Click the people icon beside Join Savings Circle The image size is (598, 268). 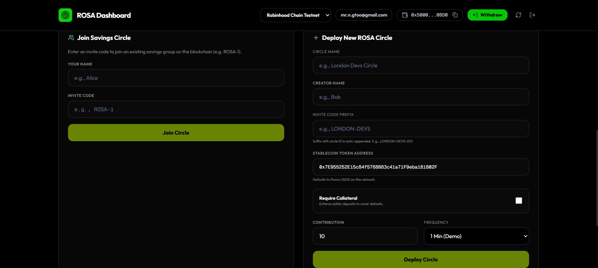[71, 38]
